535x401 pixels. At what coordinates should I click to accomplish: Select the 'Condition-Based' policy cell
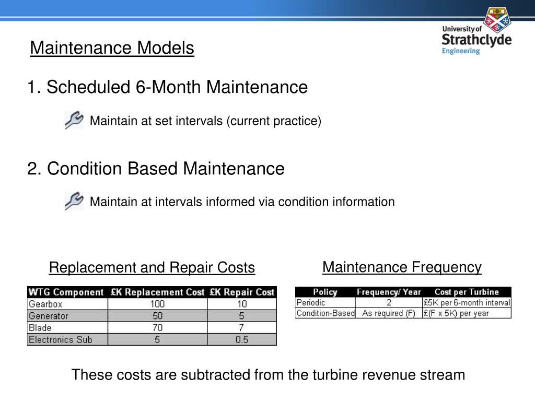pyautogui.click(x=325, y=313)
